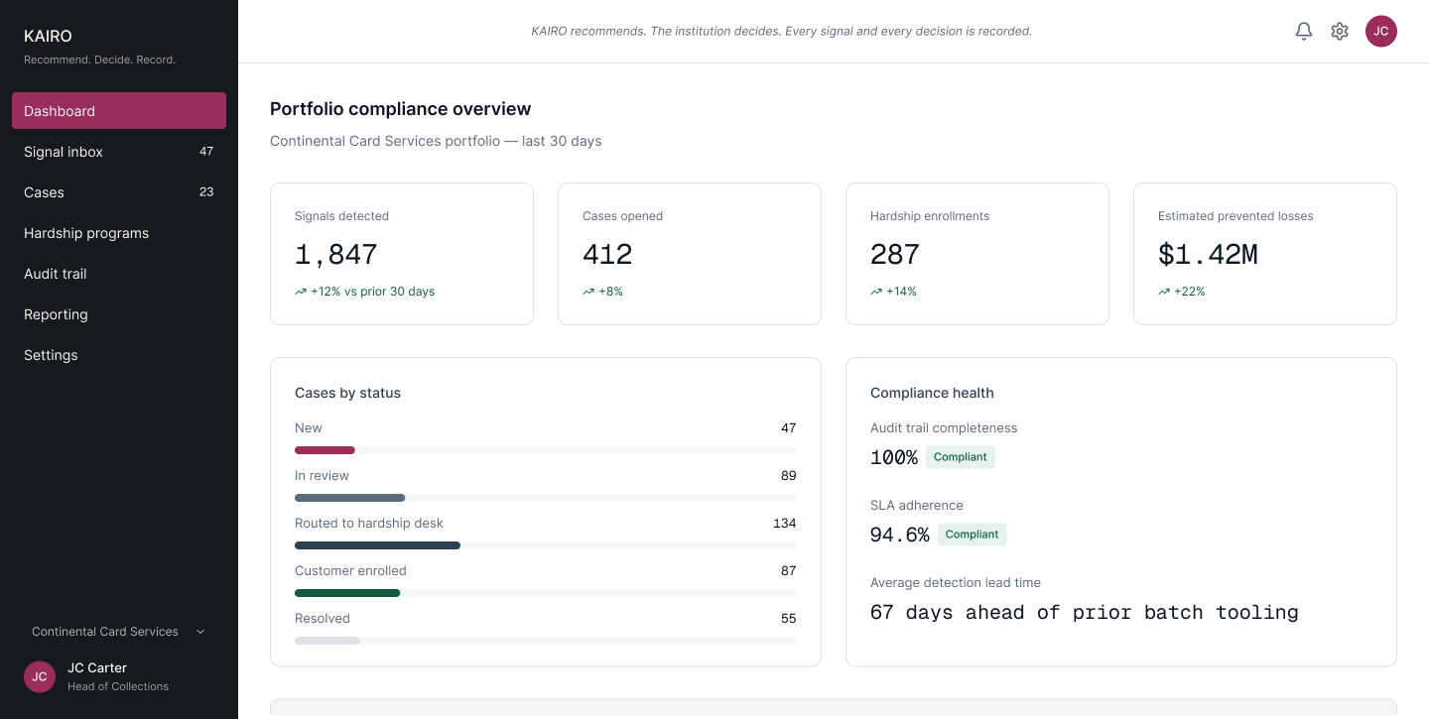Screen dimensions: 1429x719
Task: Click the 'Audit trail completeness' label
Action: pos(944,428)
